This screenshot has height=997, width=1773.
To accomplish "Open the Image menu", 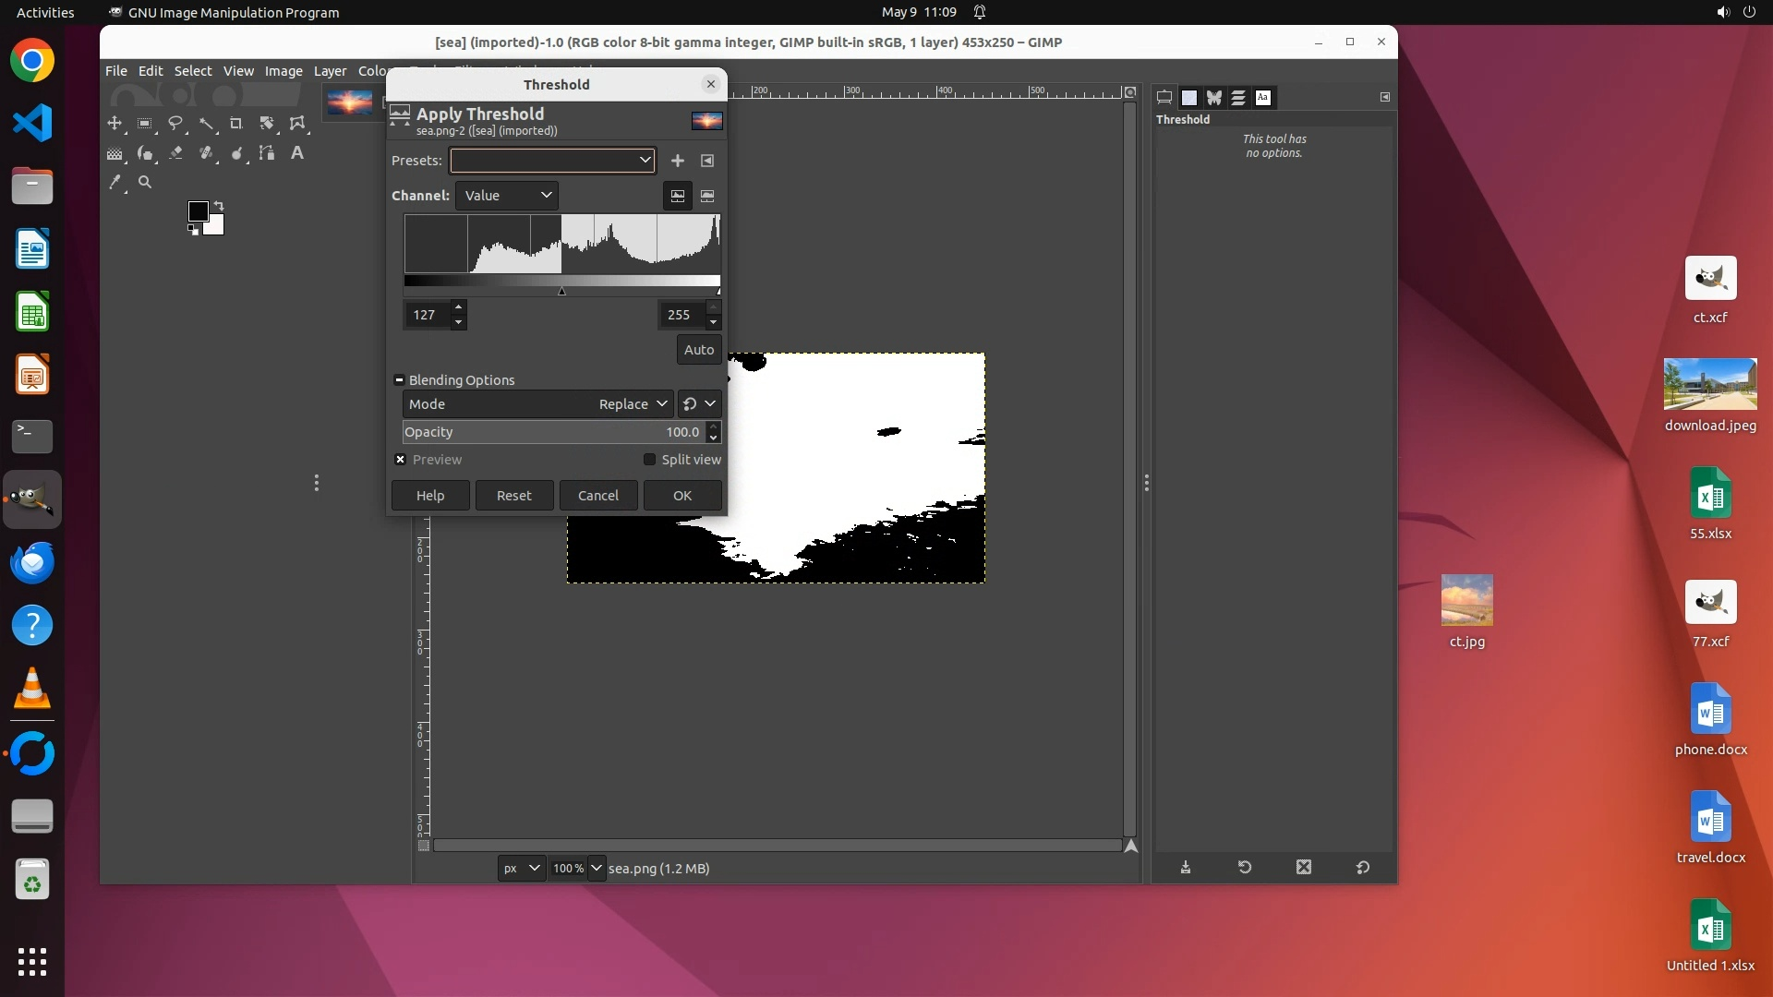I will [x=283, y=71].
